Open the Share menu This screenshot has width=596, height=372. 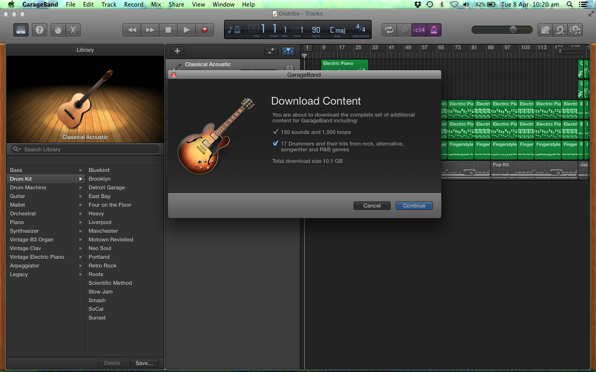pyautogui.click(x=176, y=5)
